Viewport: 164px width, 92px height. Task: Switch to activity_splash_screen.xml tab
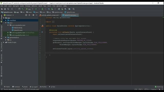point(50,15)
